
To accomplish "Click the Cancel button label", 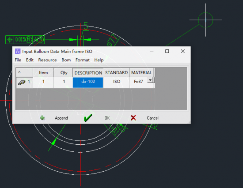I will point(152,118).
